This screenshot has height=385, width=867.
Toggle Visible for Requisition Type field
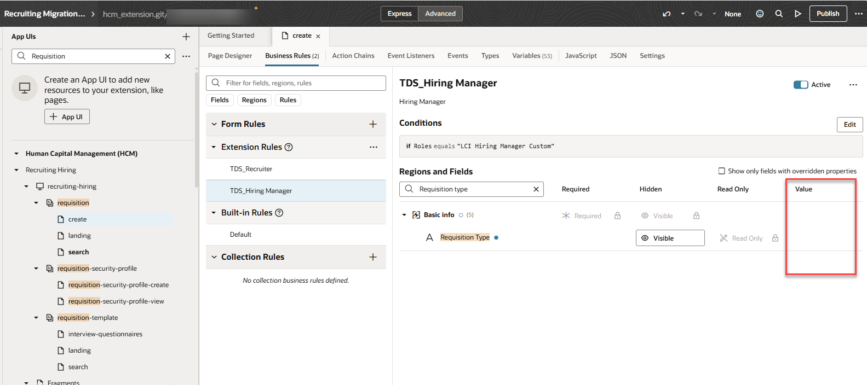[x=670, y=238]
